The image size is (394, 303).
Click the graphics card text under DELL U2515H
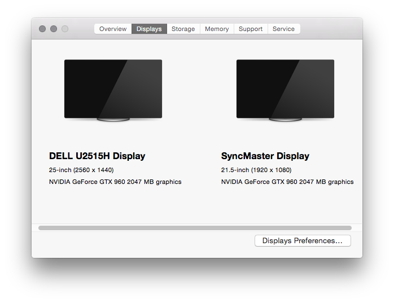pos(115,182)
